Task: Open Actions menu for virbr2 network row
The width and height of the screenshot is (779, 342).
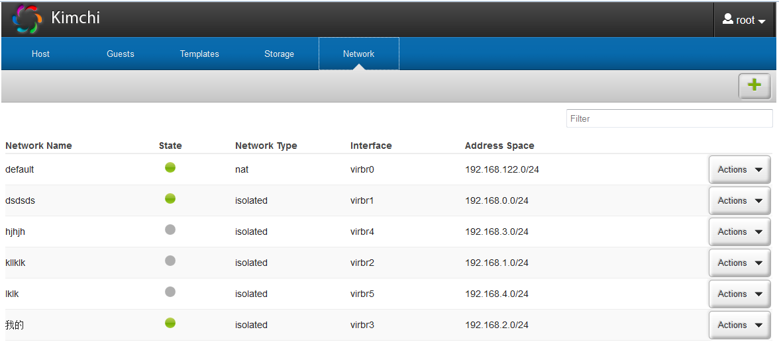Action: coord(739,263)
